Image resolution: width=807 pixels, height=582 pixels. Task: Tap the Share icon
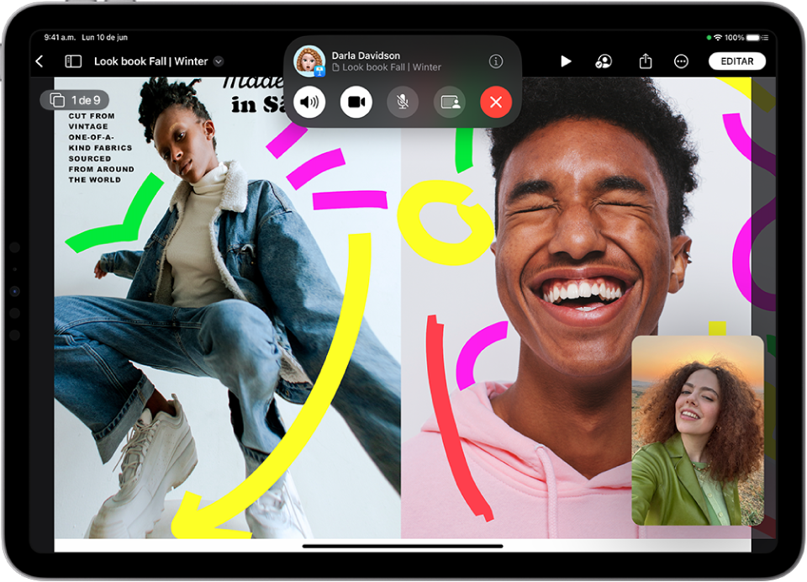(645, 61)
